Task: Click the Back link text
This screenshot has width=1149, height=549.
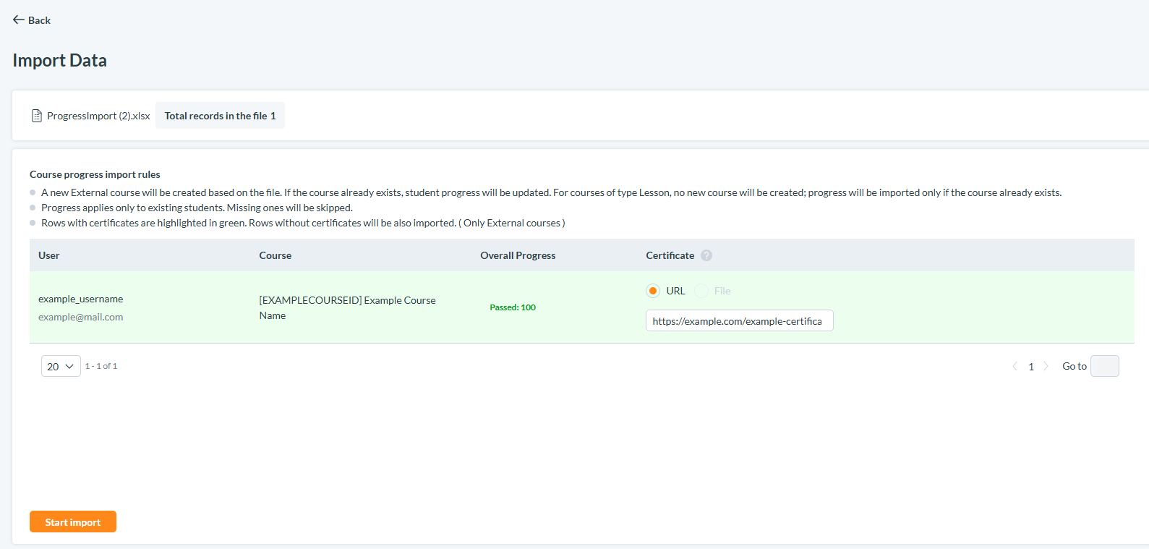Action: click(39, 20)
